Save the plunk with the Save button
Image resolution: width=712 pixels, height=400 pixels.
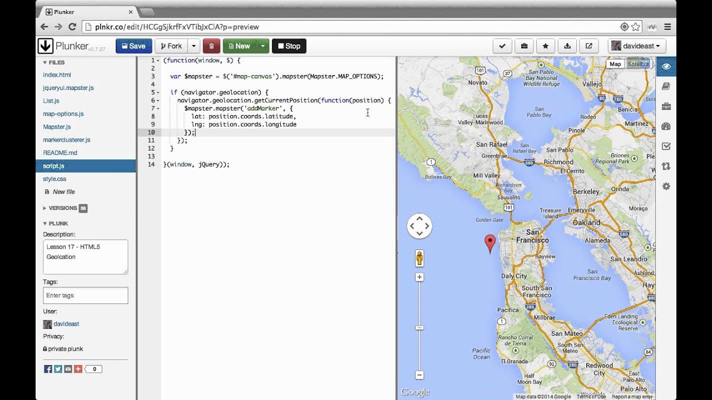click(133, 46)
